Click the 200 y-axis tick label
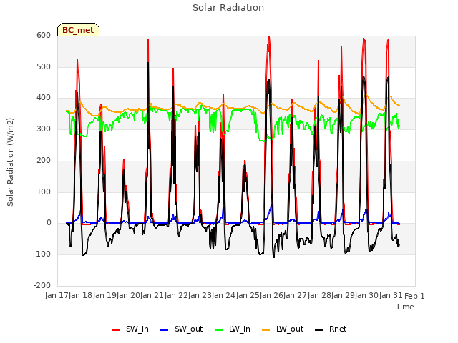The image size is (458, 343). click(44, 160)
